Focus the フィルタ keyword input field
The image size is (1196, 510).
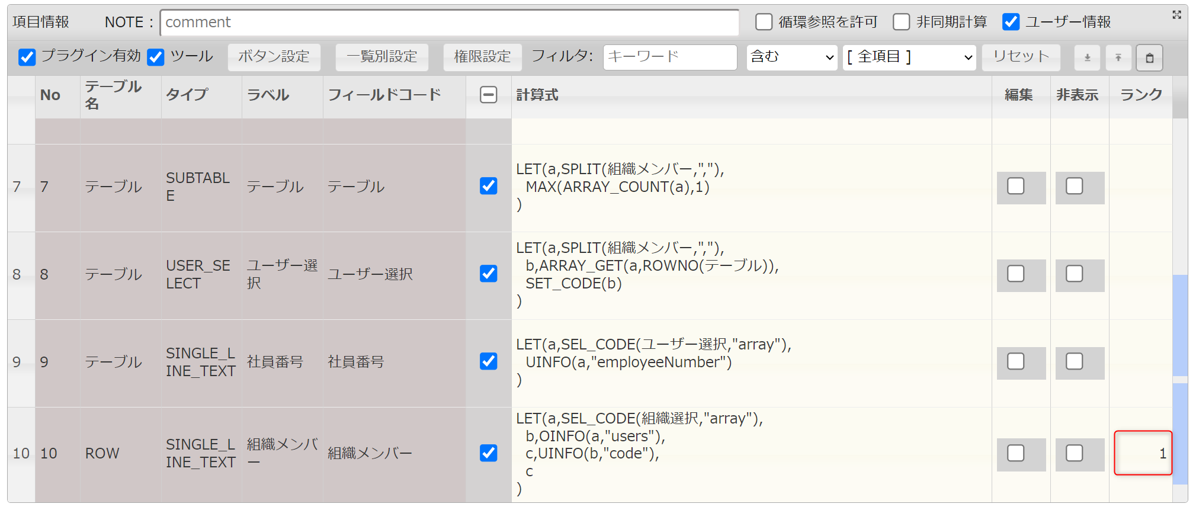tap(670, 57)
